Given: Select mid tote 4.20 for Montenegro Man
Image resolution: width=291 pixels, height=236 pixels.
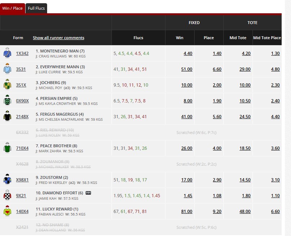Looking at the screenshot, I should click(246, 54).
